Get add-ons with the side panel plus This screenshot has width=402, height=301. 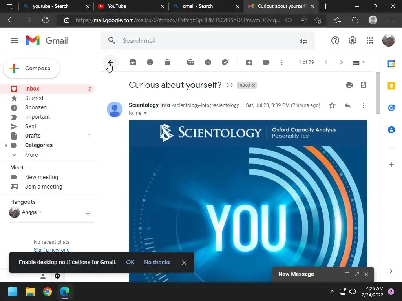[391, 165]
